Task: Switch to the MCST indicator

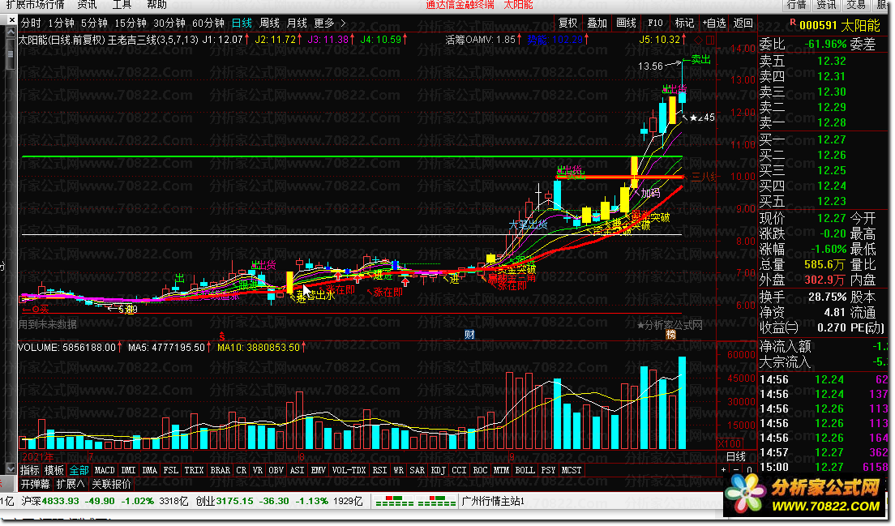Action: [572, 470]
